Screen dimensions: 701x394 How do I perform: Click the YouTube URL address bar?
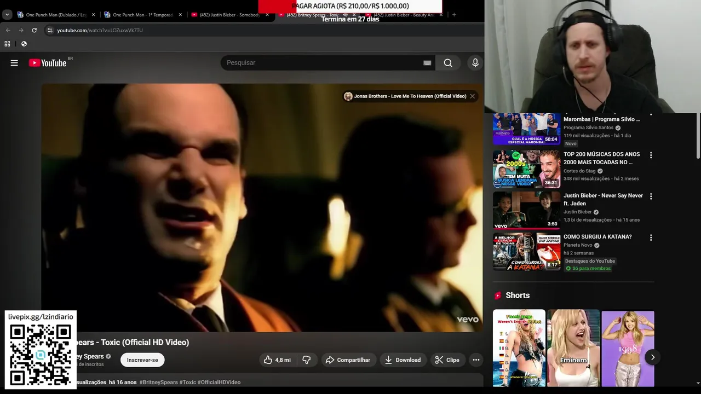263,30
